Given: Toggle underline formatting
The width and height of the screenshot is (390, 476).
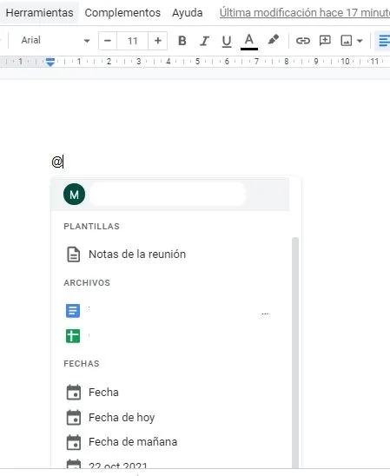Looking at the screenshot, I should [227, 41].
